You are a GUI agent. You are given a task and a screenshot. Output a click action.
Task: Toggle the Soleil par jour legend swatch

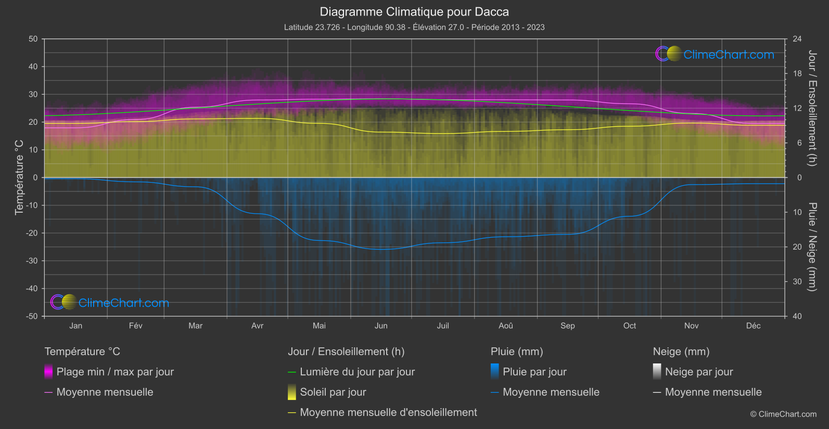coord(292,392)
